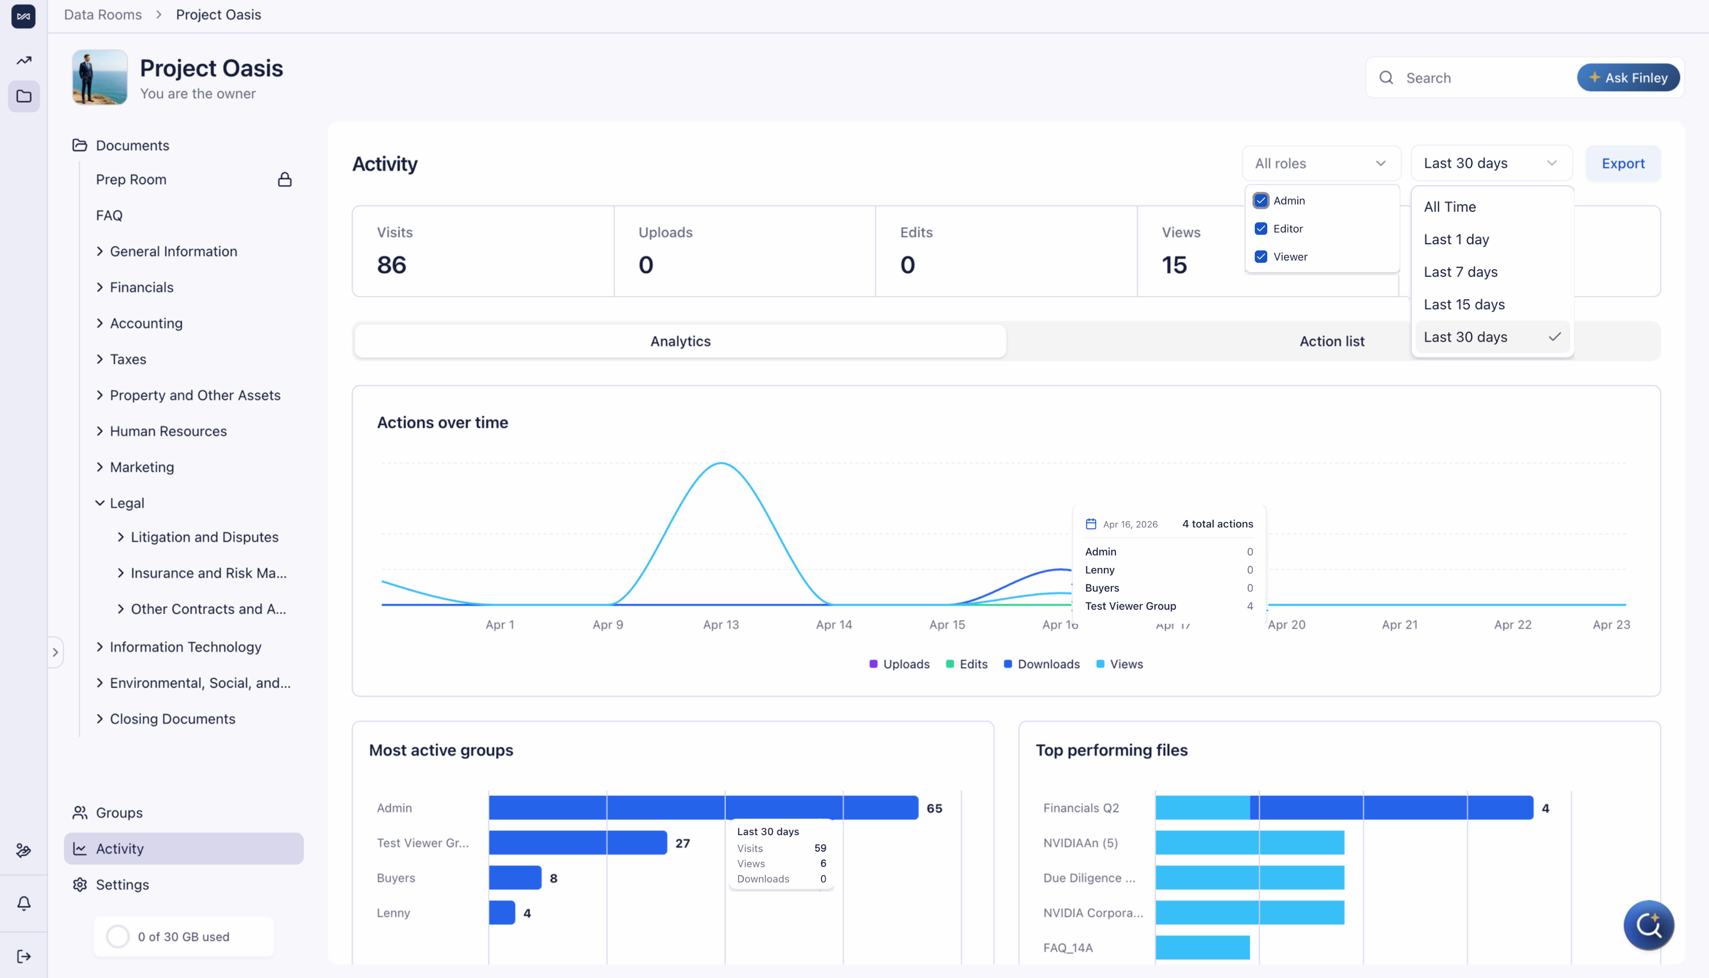
Task: Click the Ask Finley button
Action: pyautogui.click(x=1628, y=78)
